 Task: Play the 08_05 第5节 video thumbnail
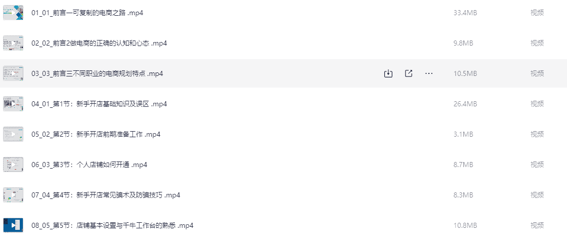13,225
